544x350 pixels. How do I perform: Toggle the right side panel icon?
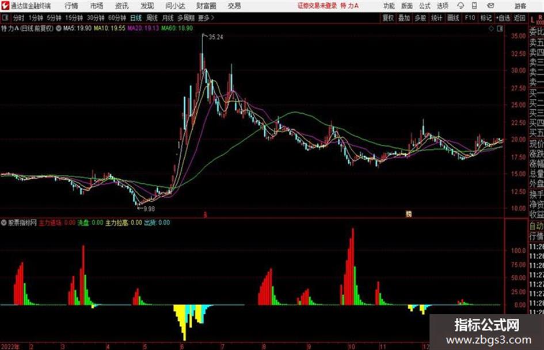[500, 29]
